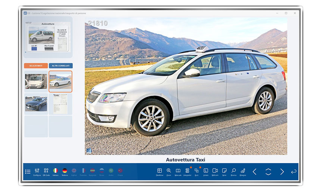
Task: Open the Tabellone board view
Action: 160,171
